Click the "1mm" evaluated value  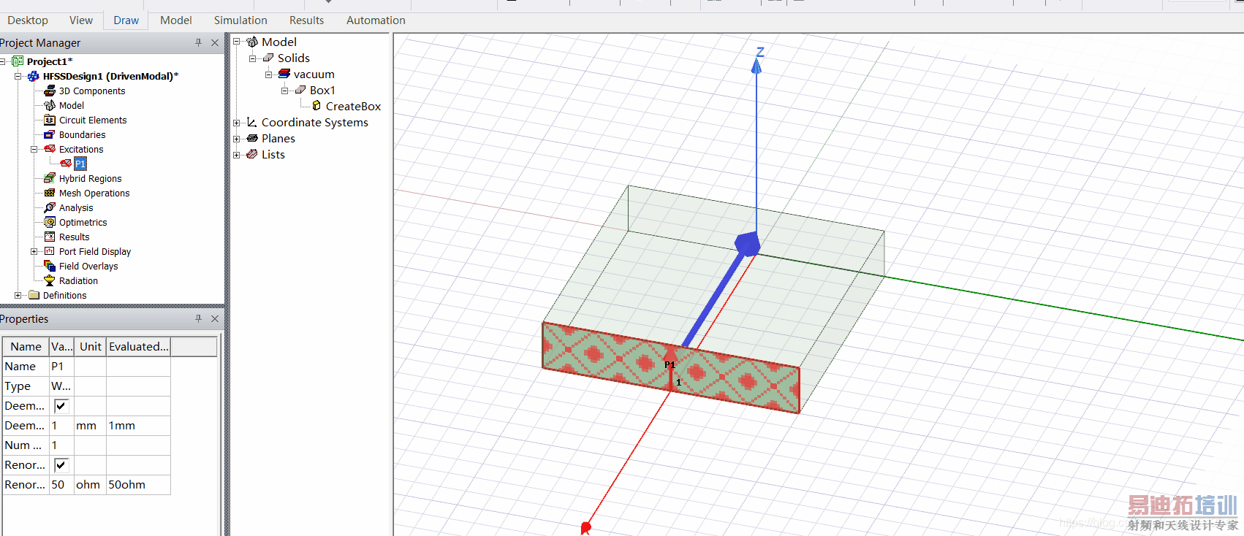[x=139, y=426]
